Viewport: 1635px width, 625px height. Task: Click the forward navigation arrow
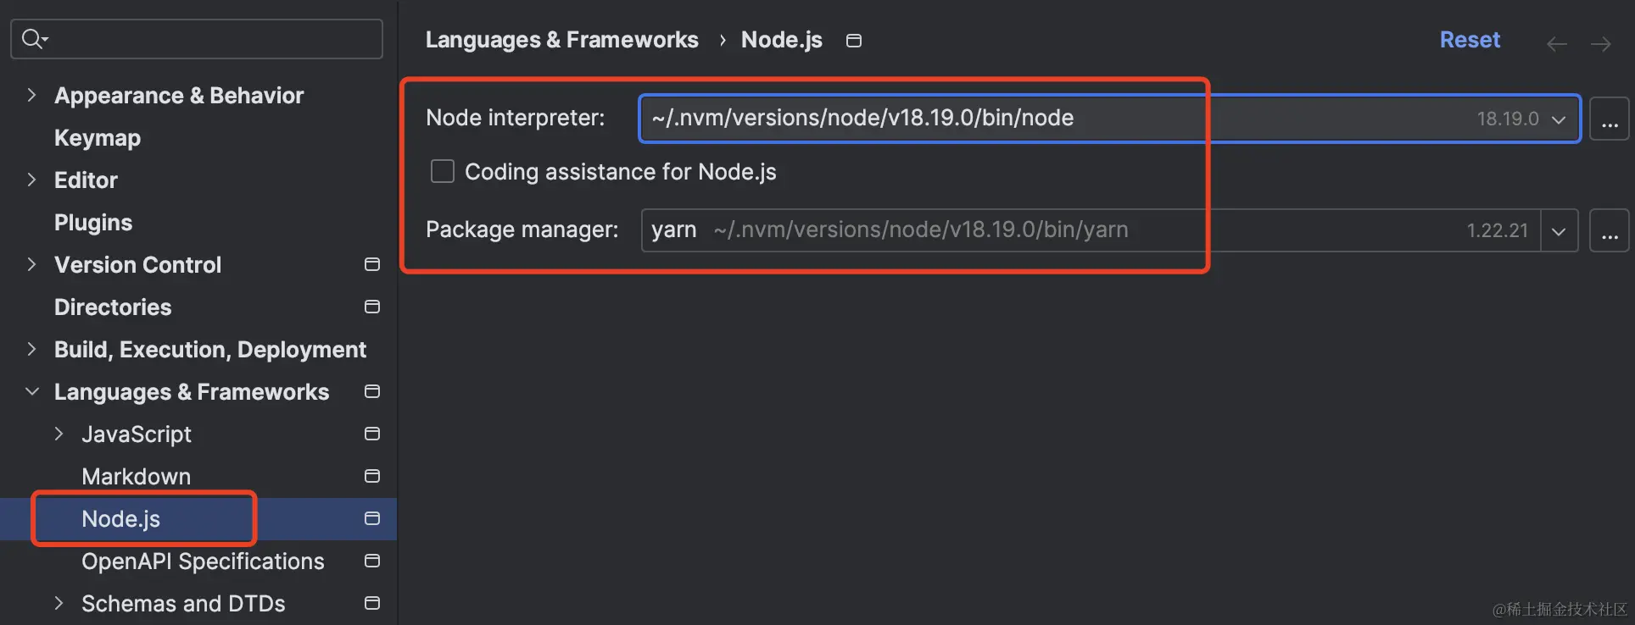coord(1600,44)
